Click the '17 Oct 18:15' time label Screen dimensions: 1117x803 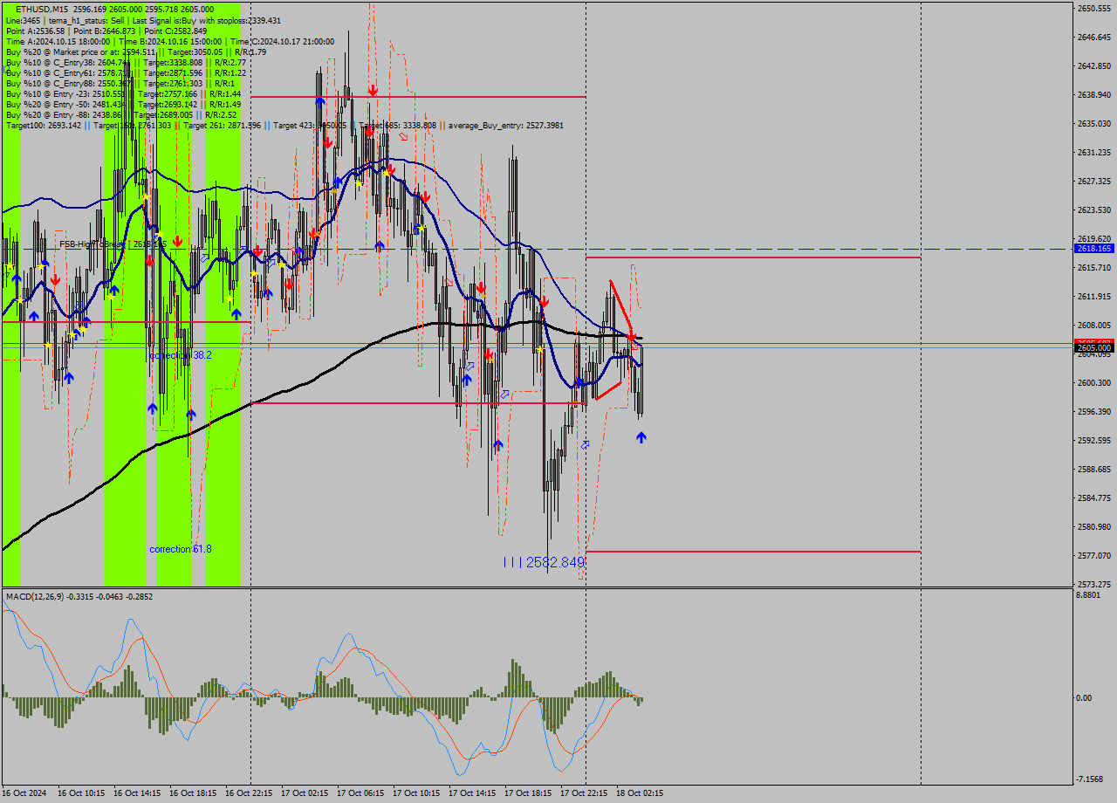[x=528, y=793]
